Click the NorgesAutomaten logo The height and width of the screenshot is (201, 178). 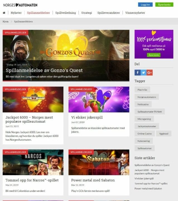(x=20, y=5)
